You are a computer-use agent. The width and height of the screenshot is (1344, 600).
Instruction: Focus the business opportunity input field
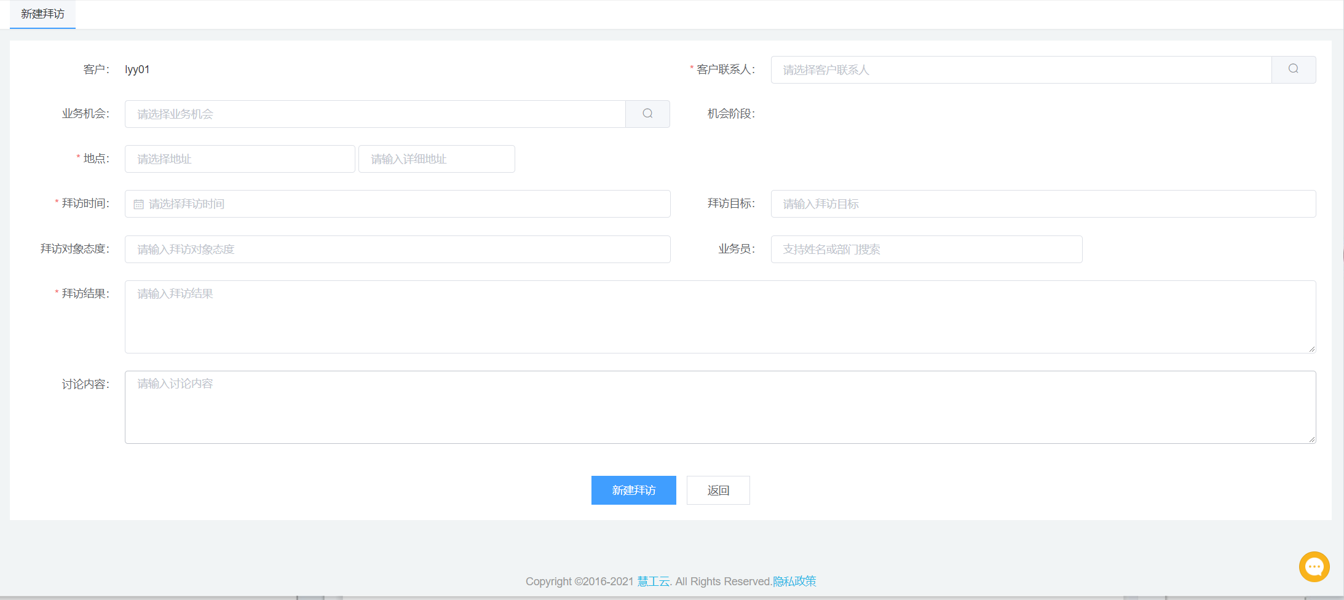(374, 114)
